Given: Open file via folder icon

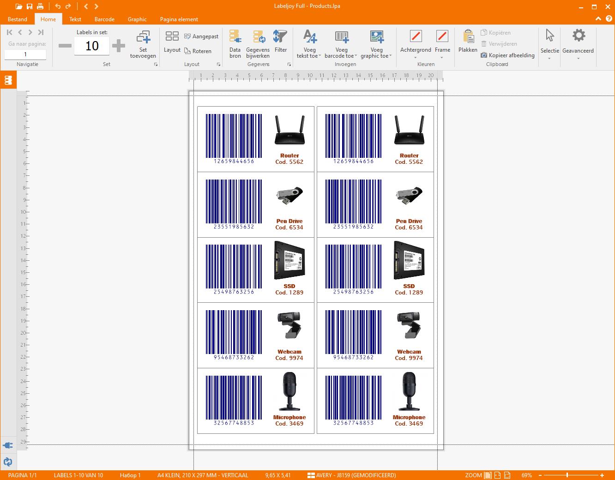Looking at the screenshot, I should coord(18,6).
